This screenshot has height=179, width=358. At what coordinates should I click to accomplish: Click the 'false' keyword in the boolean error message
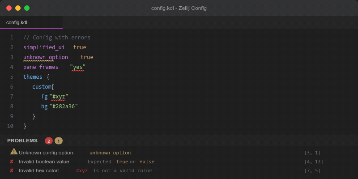pos(147,162)
